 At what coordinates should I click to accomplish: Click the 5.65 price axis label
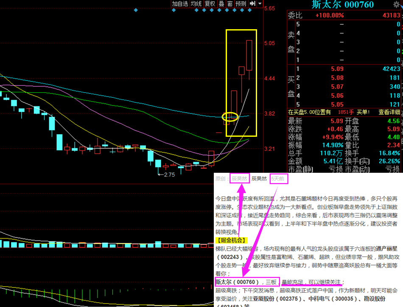coord(270,8)
